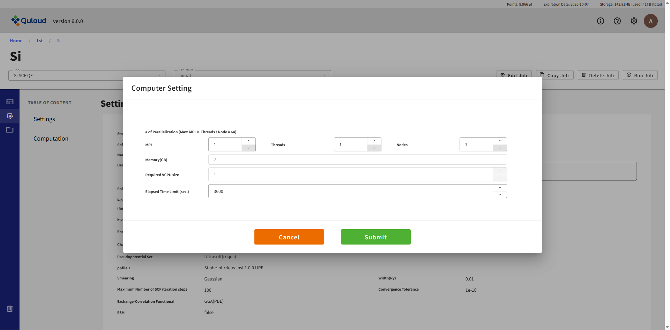Click the info icon in header
The height and width of the screenshot is (330, 670).
tap(600, 21)
